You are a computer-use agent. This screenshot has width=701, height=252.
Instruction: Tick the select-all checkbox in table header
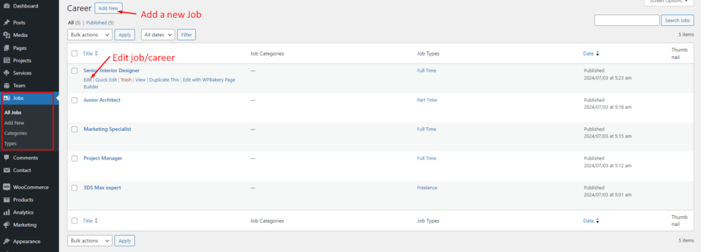click(75, 53)
